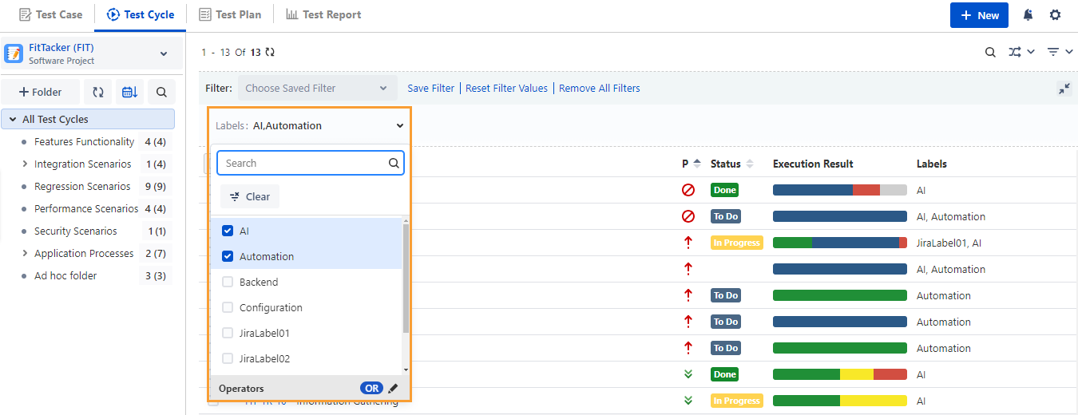Uncheck the AI label checkbox
The image size is (1078, 415).
[x=228, y=231]
